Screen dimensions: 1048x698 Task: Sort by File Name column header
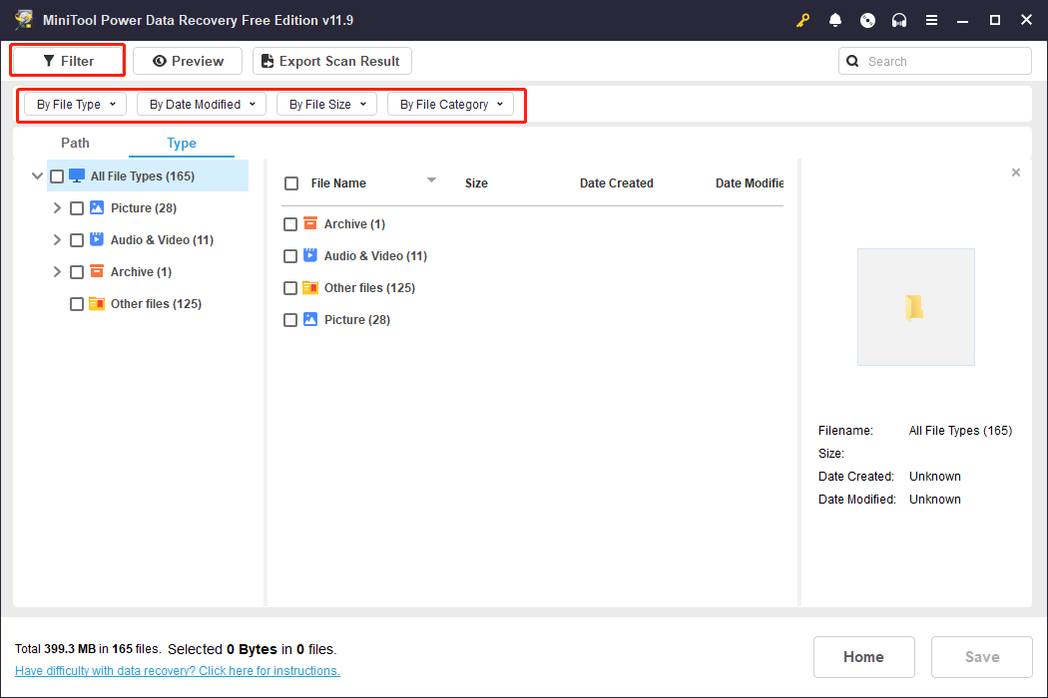click(x=338, y=183)
